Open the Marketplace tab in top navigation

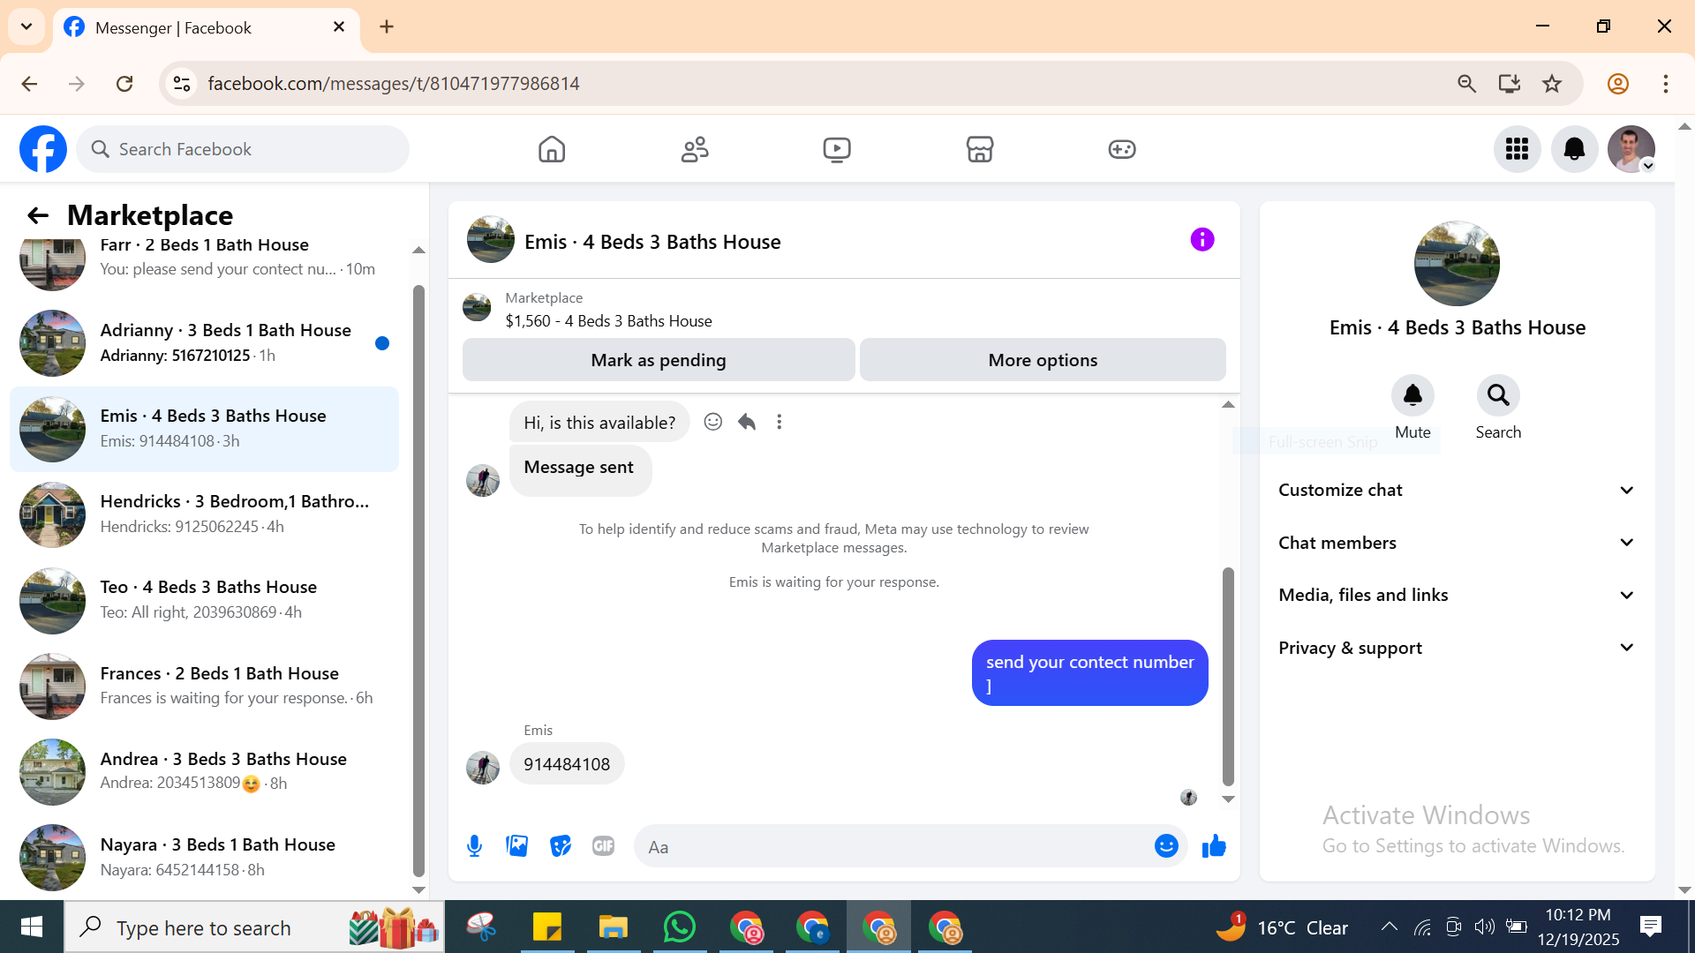click(x=980, y=149)
